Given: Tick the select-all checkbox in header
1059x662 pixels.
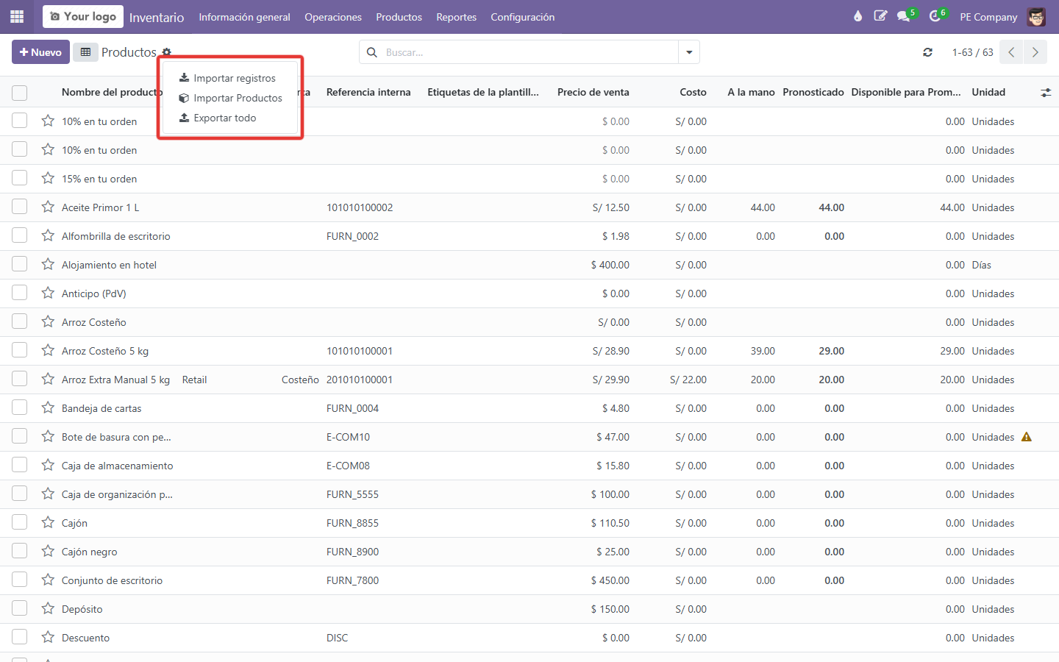Looking at the screenshot, I should (20, 93).
